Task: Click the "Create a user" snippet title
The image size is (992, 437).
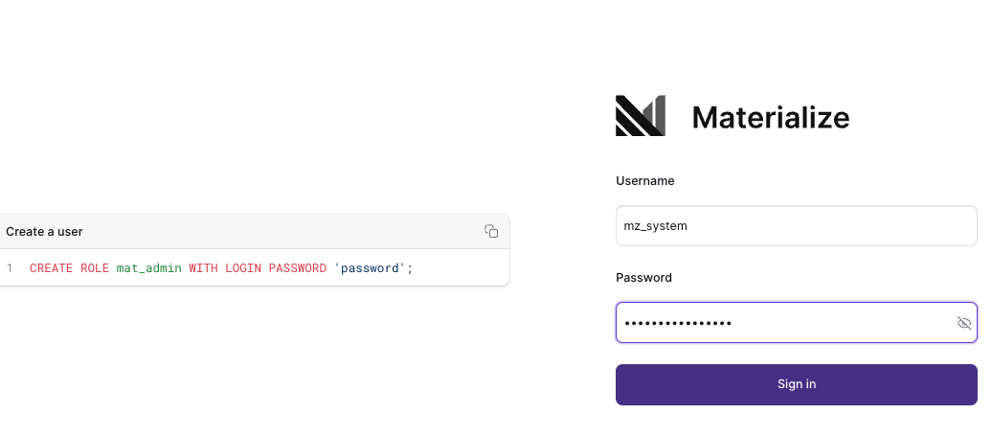Action: click(44, 231)
